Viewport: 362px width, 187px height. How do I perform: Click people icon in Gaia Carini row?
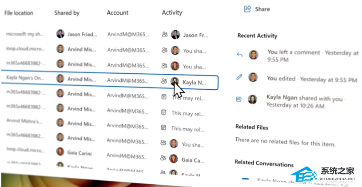pyautogui.click(x=163, y=158)
